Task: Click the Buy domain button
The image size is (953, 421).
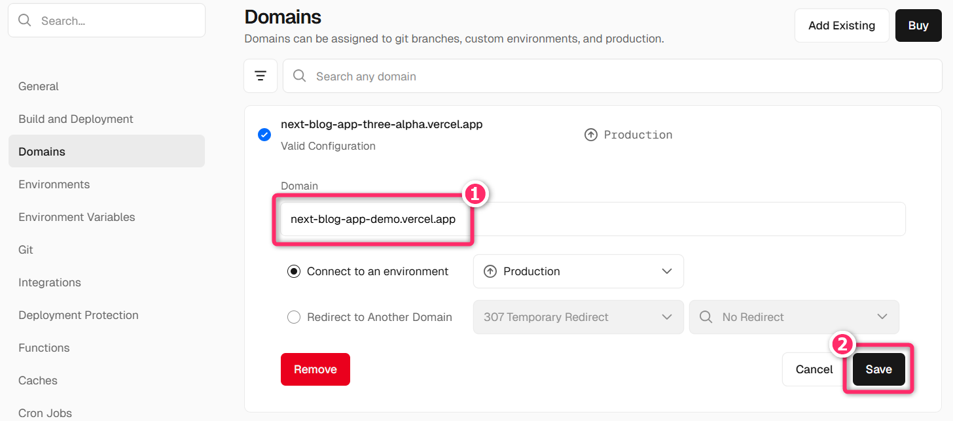Action: point(918,25)
